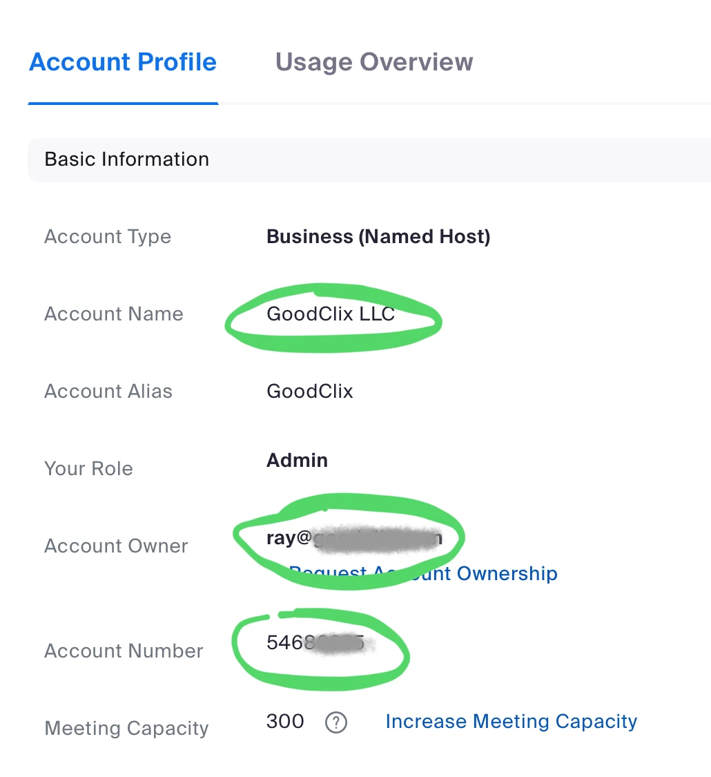Click the Admin role value

click(297, 461)
